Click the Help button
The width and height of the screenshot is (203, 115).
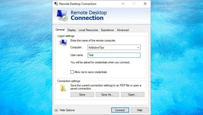140,110
